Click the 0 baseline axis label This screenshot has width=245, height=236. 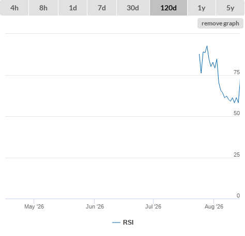point(238,196)
